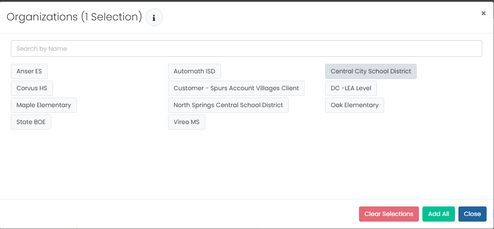Select North Springs Central School District
The image size is (494, 229).
(228, 105)
